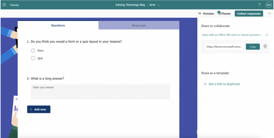Click the Preview eye icon
Viewport: 274px width, 138px height.
[x=200, y=14]
